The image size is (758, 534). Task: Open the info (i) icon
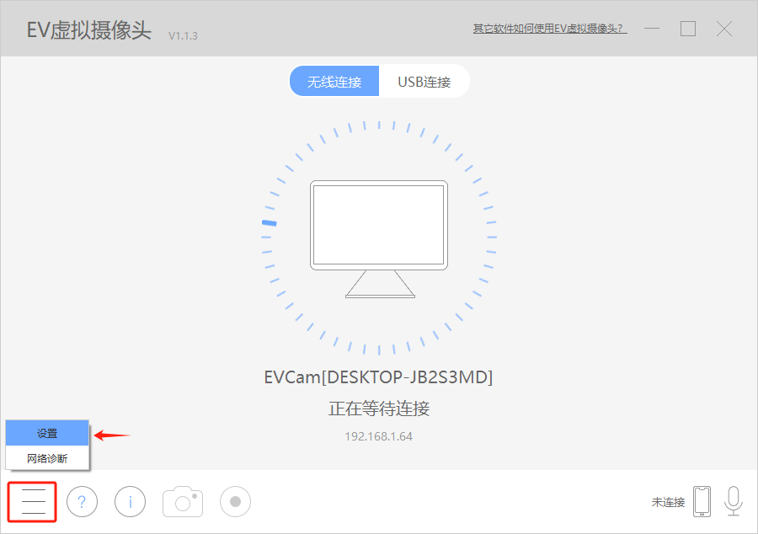(131, 502)
